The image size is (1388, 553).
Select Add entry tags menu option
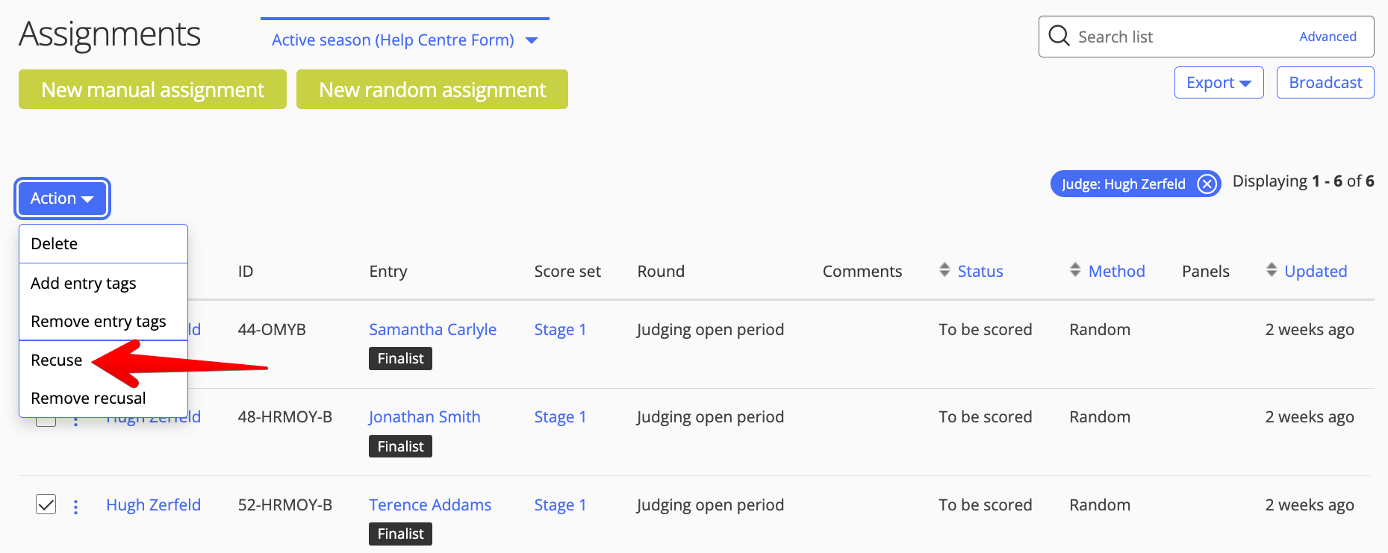pos(84,284)
